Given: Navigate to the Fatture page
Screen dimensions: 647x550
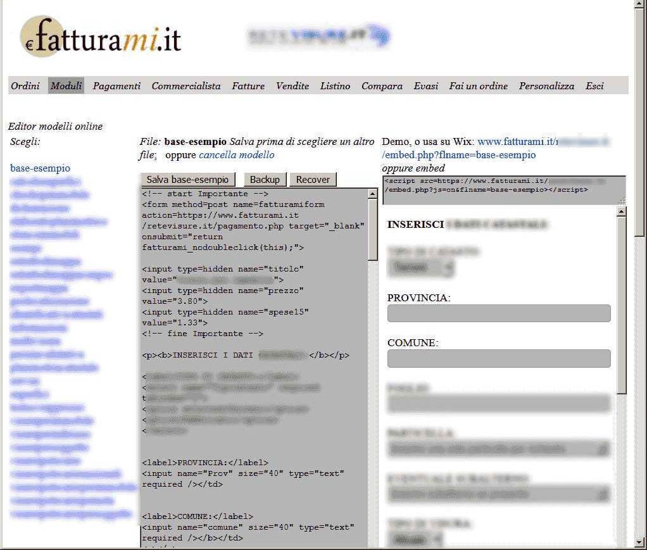Looking at the screenshot, I should click(x=248, y=86).
